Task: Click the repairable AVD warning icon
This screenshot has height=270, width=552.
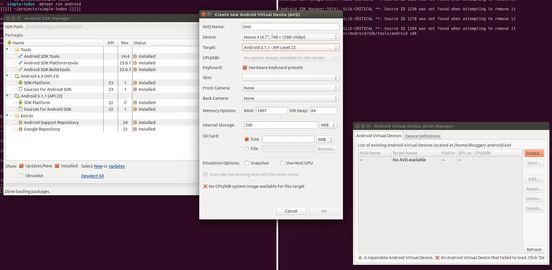Action: click(360, 258)
